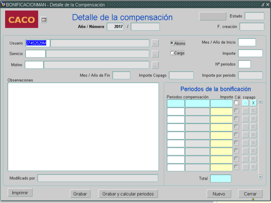Click the Importe por periodo field

(x=250, y=76)
